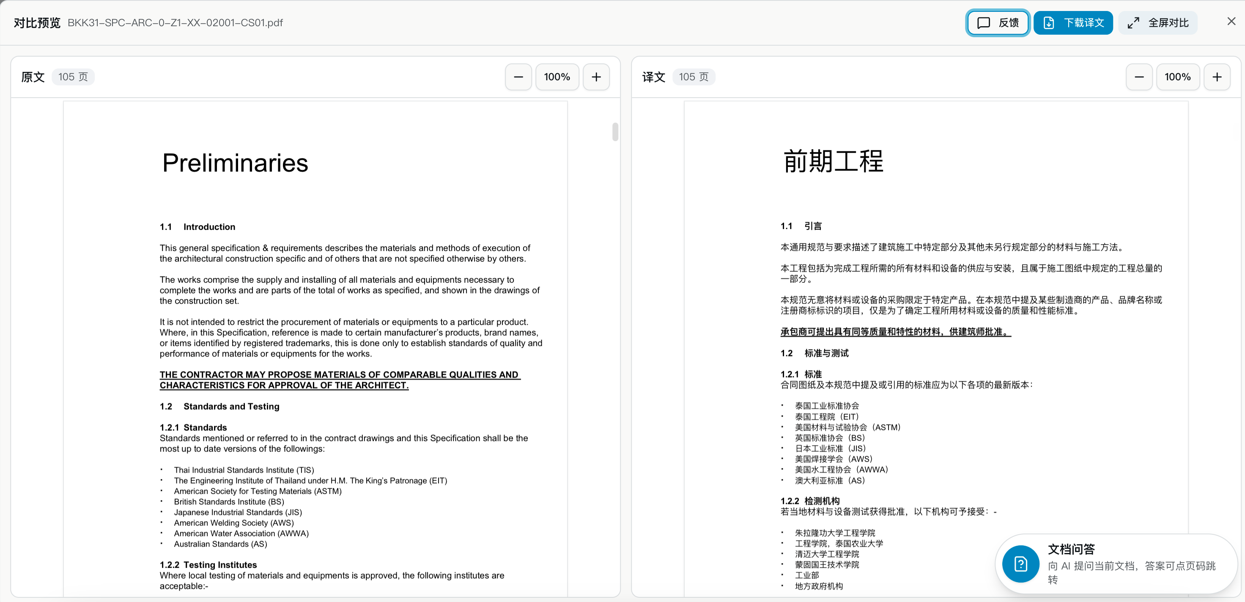
Task: Click the original pane vertical scrollbar
Action: [615, 131]
